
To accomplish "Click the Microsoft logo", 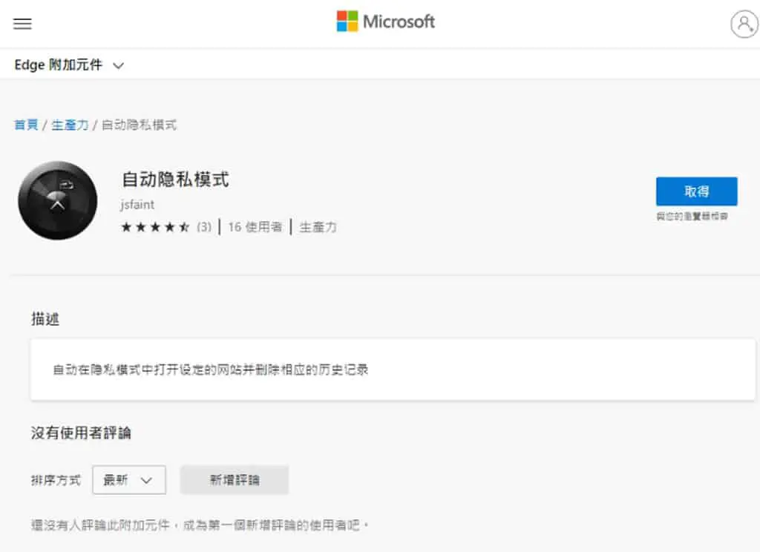I will pos(386,22).
